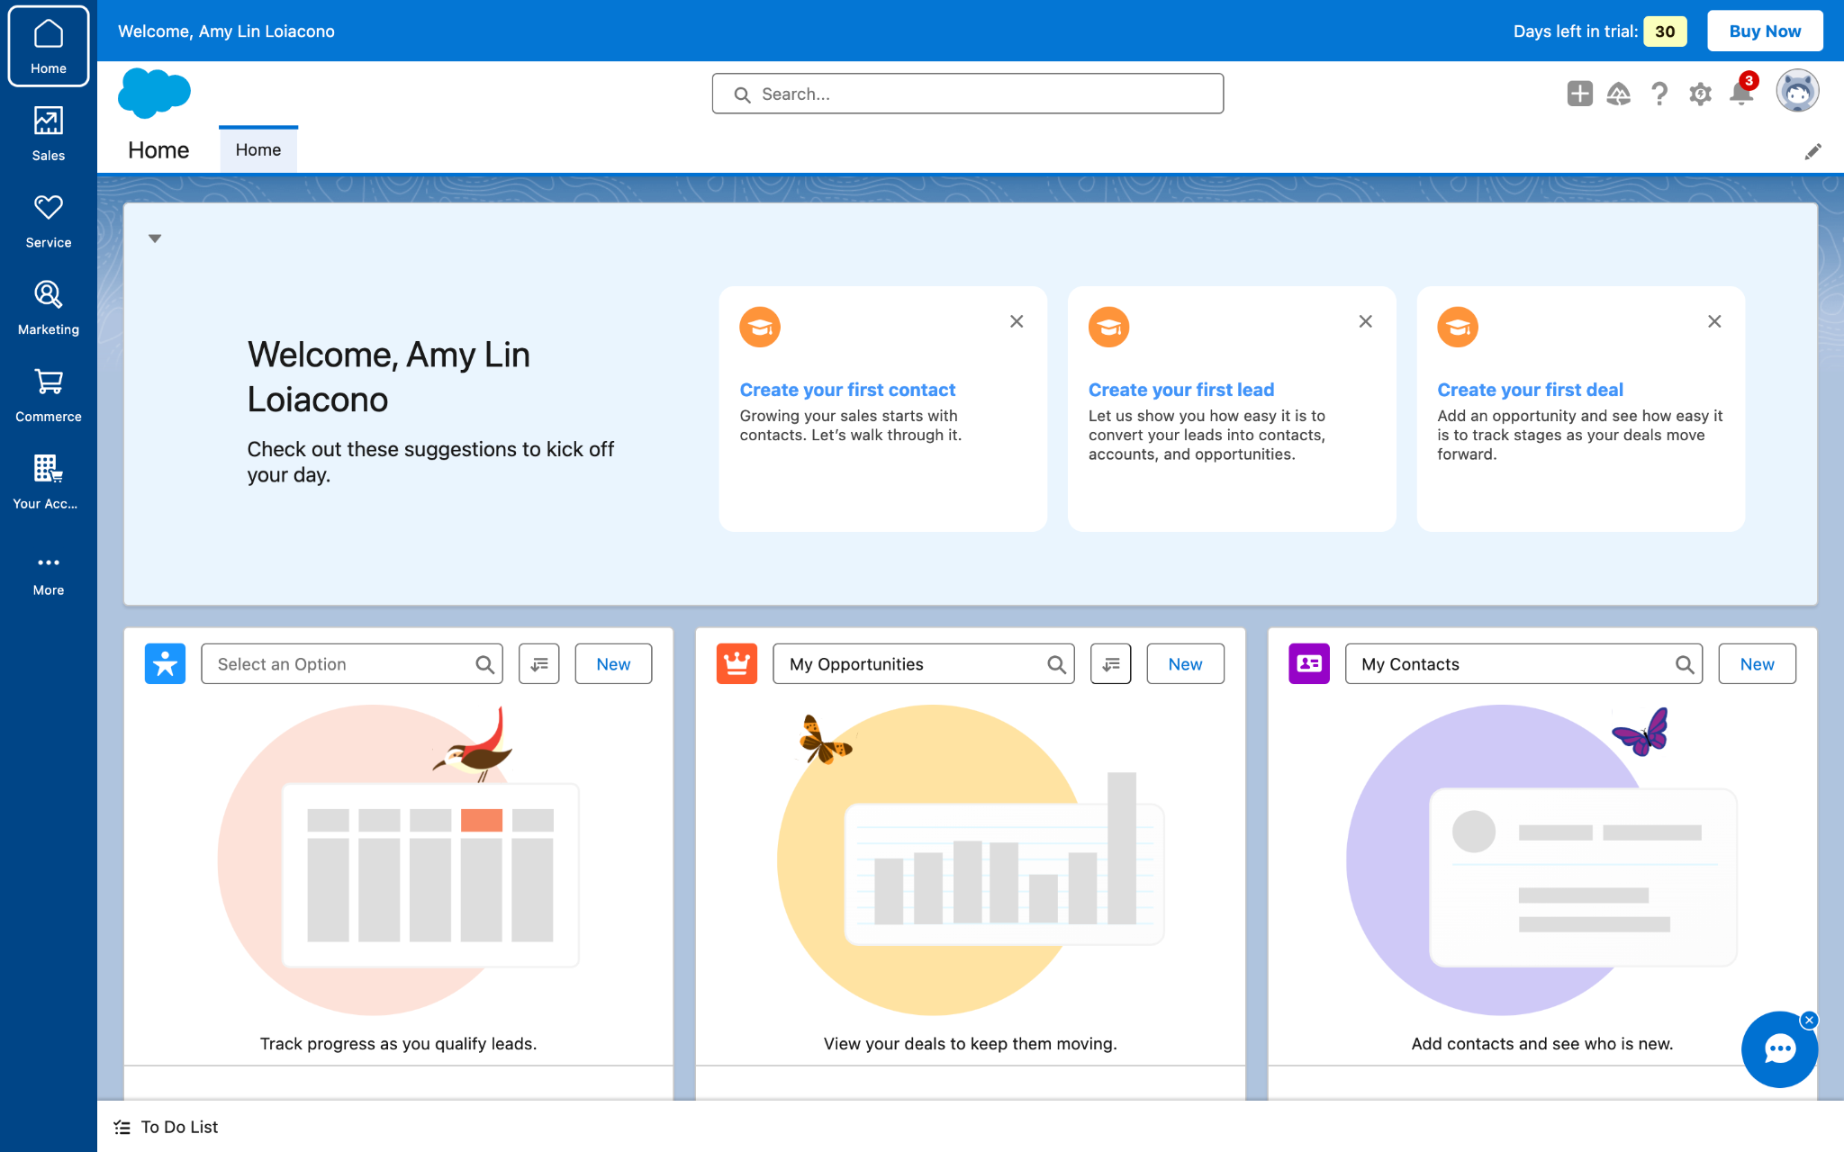
Task: Click the Trailhead guidance center icon
Action: pos(1619,94)
